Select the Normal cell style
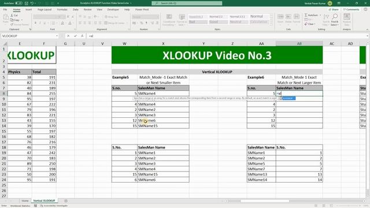Viewport: 370px width, 208px height. click(259, 16)
